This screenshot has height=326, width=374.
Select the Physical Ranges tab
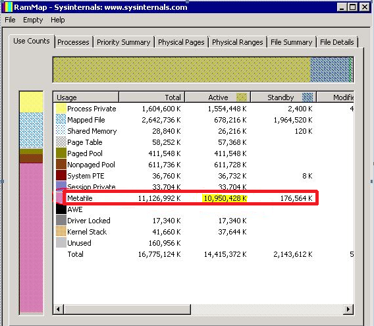(237, 42)
